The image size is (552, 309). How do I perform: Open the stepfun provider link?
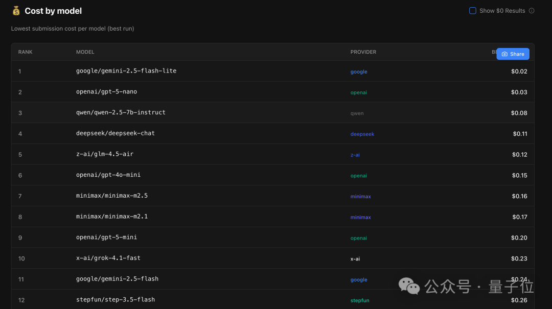(360, 300)
